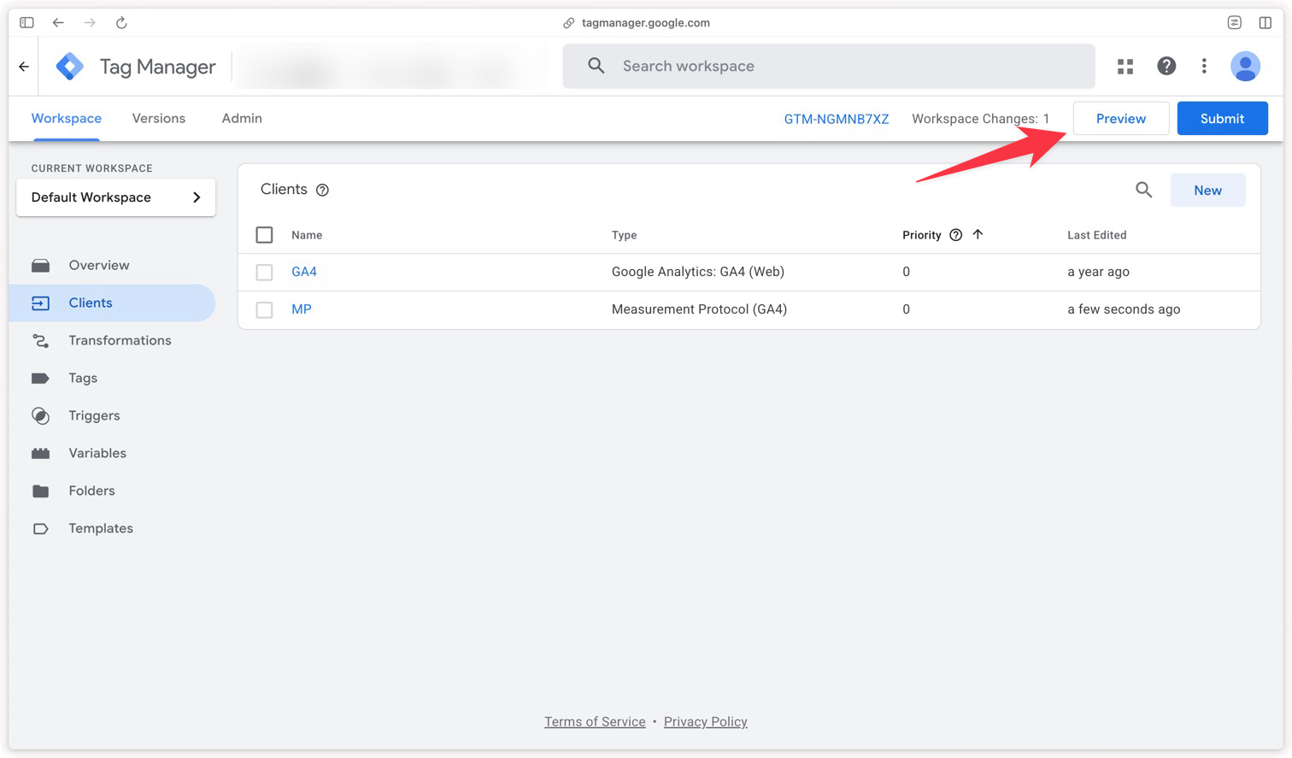Click the search magnifier in the workspace bar
Image resolution: width=1292 pixels, height=758 pixels.
click(596, 66)
